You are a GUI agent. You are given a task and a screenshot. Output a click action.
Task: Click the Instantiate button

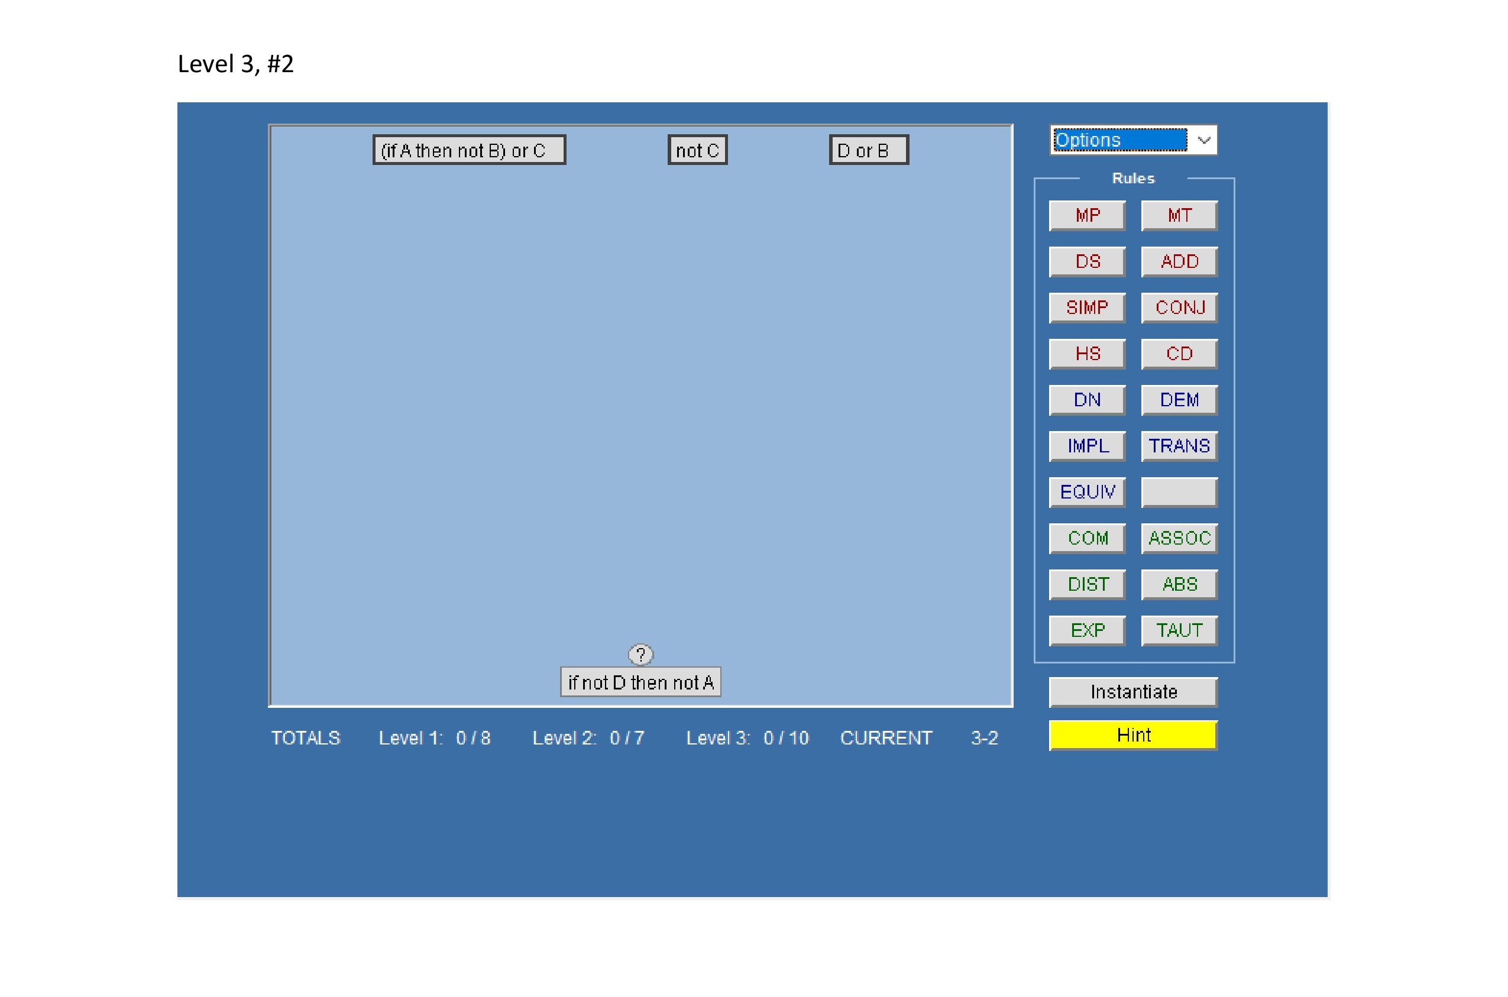1133,692
